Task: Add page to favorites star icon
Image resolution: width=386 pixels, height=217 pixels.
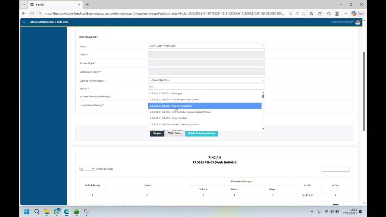Action: pos(303,14)
